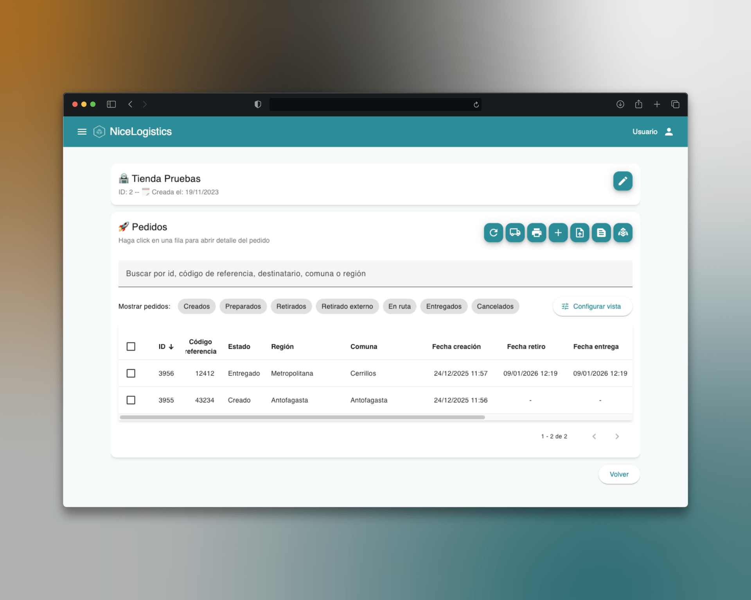
Task: Click the plus icon to add order
Action: click(x=558, y=233)
